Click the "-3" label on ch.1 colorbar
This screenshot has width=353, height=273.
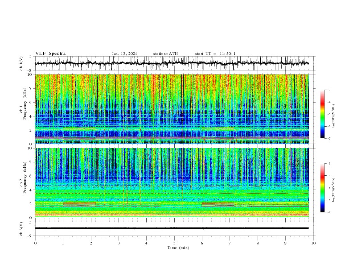329,90
